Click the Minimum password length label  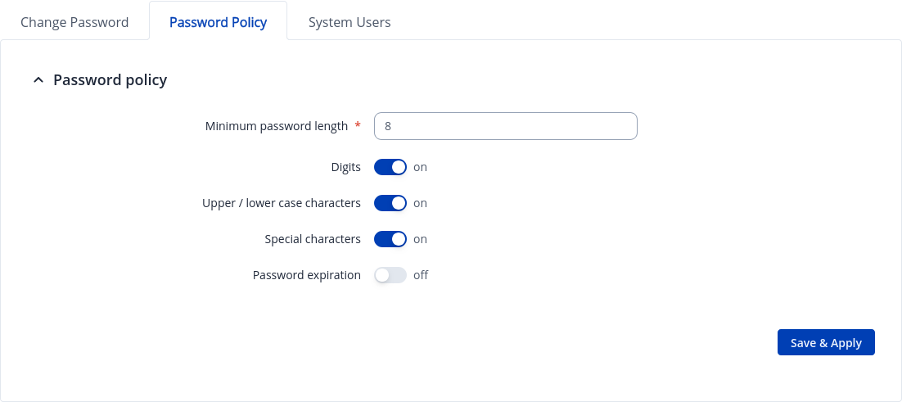[x=277, y=126]
